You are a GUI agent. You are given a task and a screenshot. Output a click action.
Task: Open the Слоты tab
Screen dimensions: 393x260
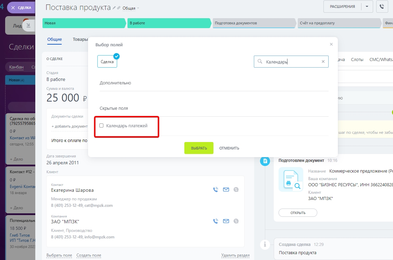click(357, 59)
